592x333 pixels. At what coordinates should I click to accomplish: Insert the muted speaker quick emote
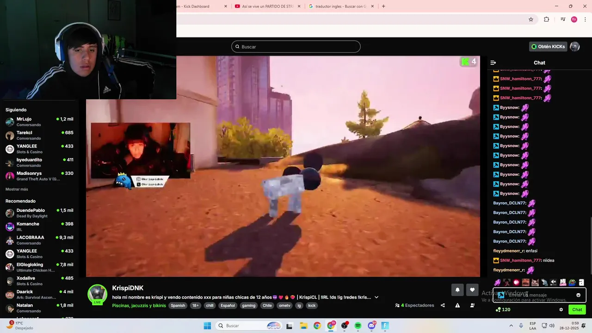(x=554, y=282)
